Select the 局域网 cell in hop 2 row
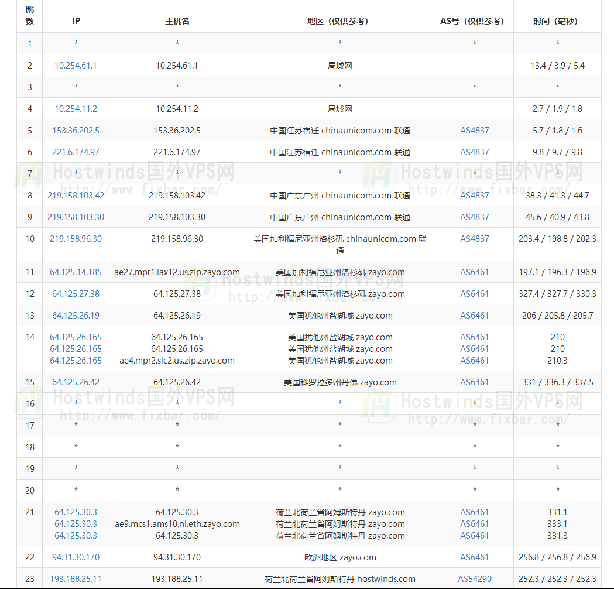The width and height of the screenshot is (614, 589). (340, 66)
